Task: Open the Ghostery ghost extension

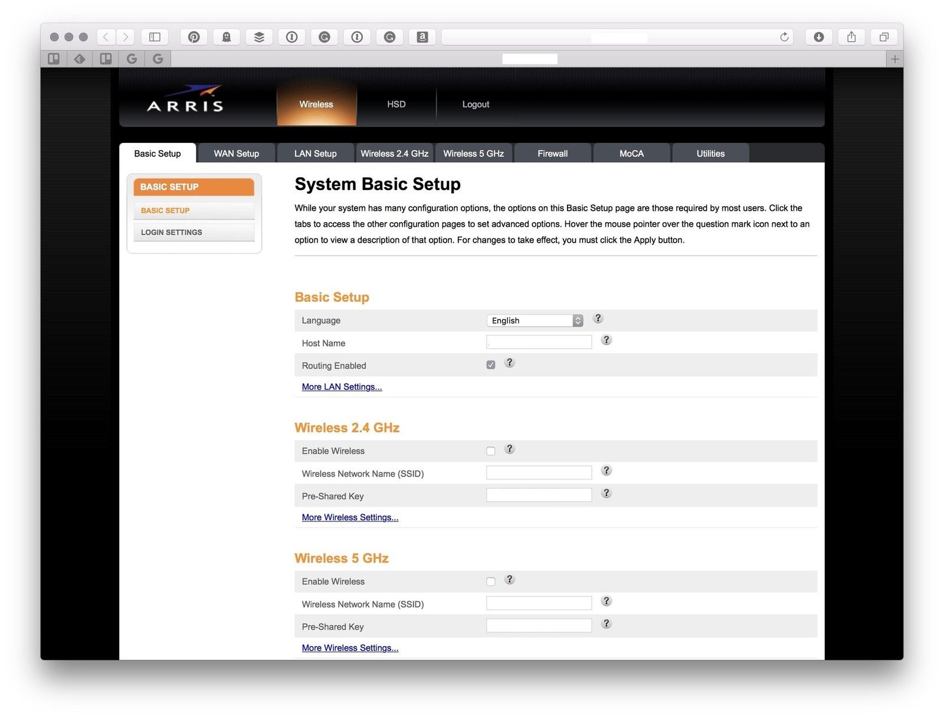Action: (x=226, y=37)
